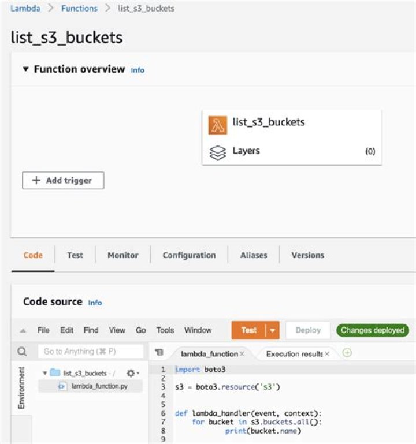Select the list_s3_buckets folder row
Screen dimensions: 416x444
[x=91, y=373]
